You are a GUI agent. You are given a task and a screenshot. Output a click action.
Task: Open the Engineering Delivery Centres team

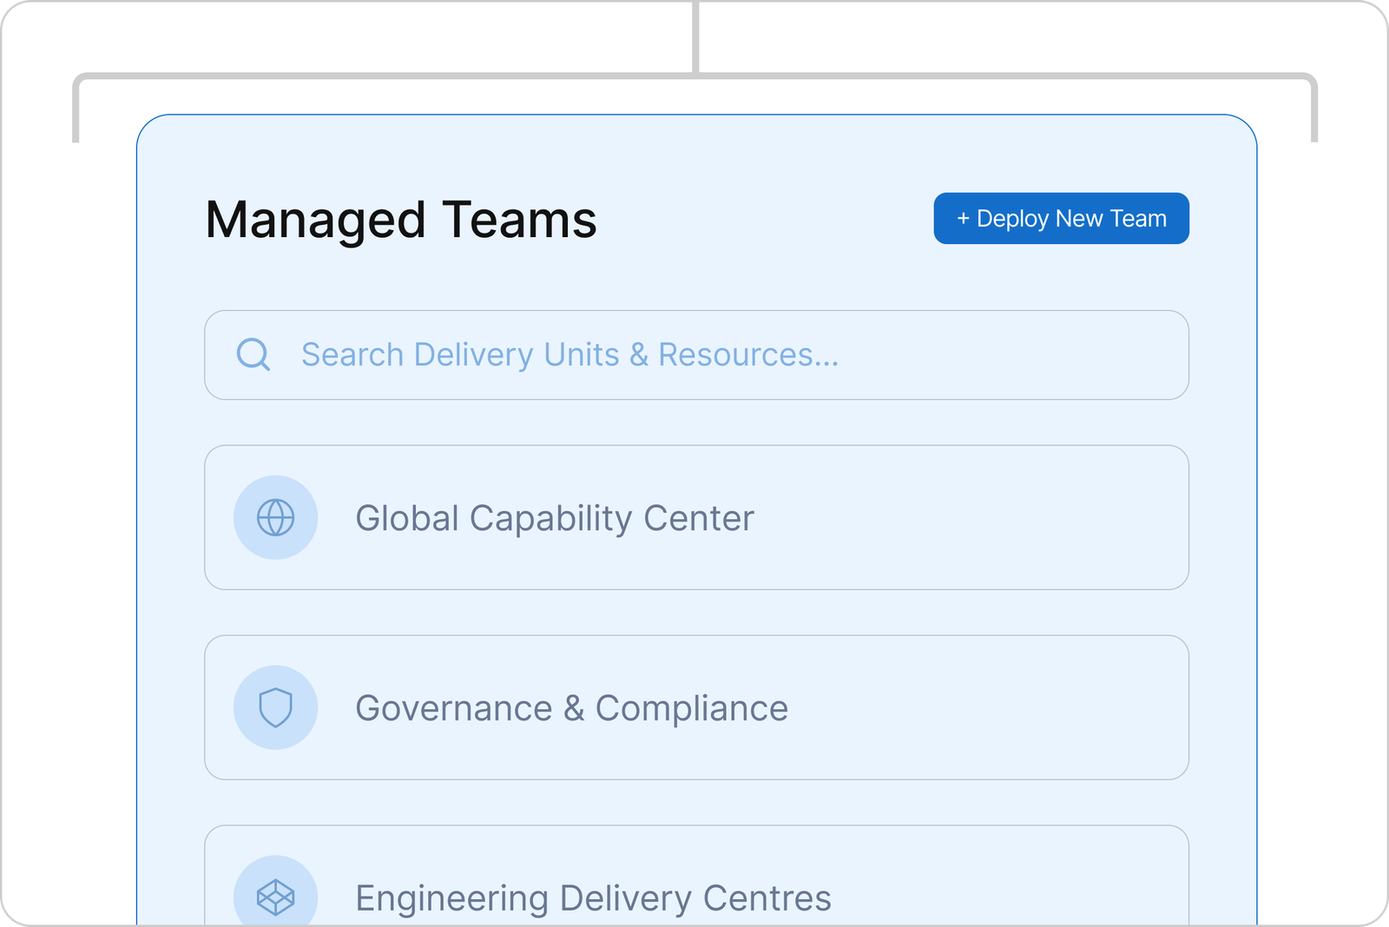pyautogui.click(x=593, y=897)
